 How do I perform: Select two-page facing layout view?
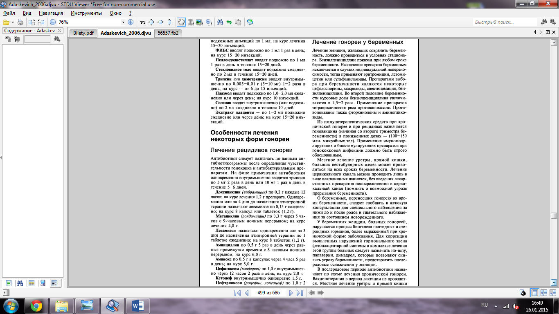[544, 293]
